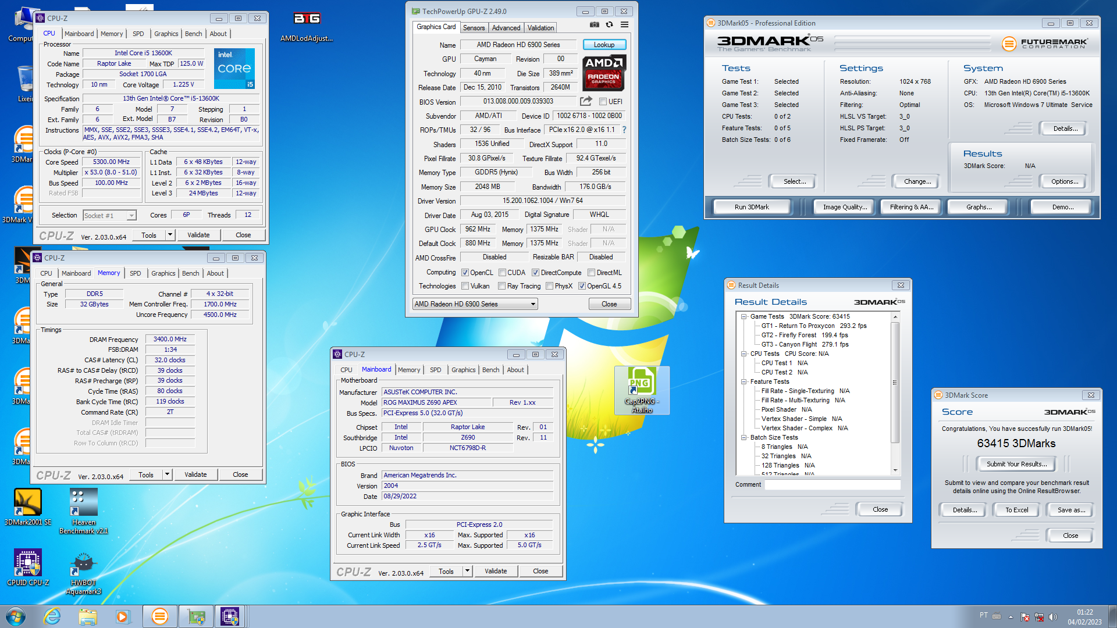Open the Validation tab in GPU-Z
Image resolution: width=1117 pixels, height=628 pixels.
(540, 28)
